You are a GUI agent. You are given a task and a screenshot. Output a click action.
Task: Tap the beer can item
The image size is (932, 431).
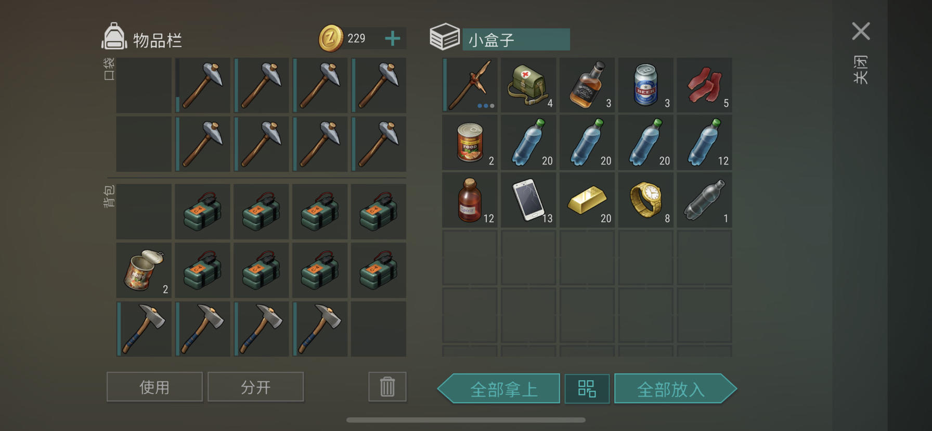coord(645,85)
